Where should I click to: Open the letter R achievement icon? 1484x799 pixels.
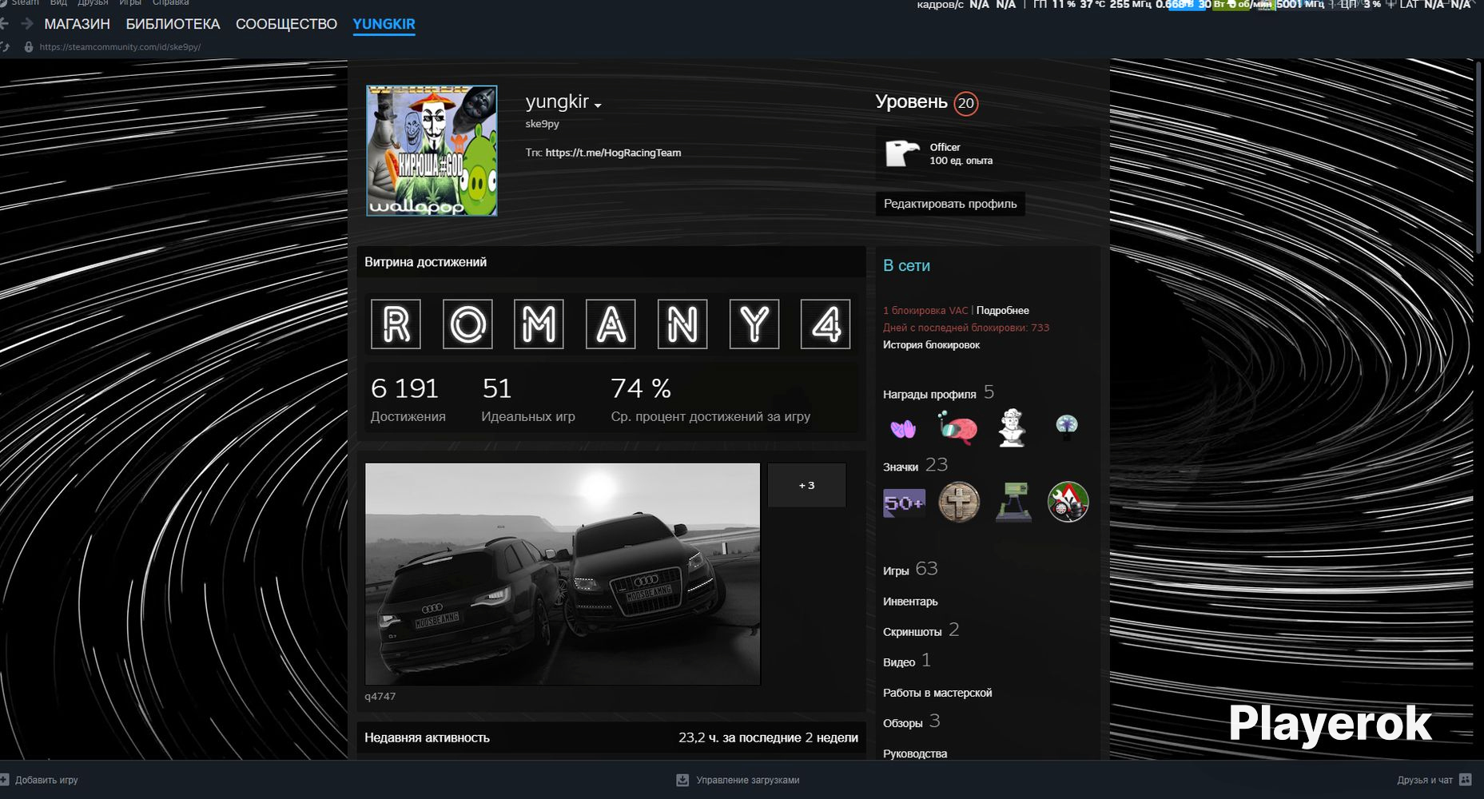[396, 324]
